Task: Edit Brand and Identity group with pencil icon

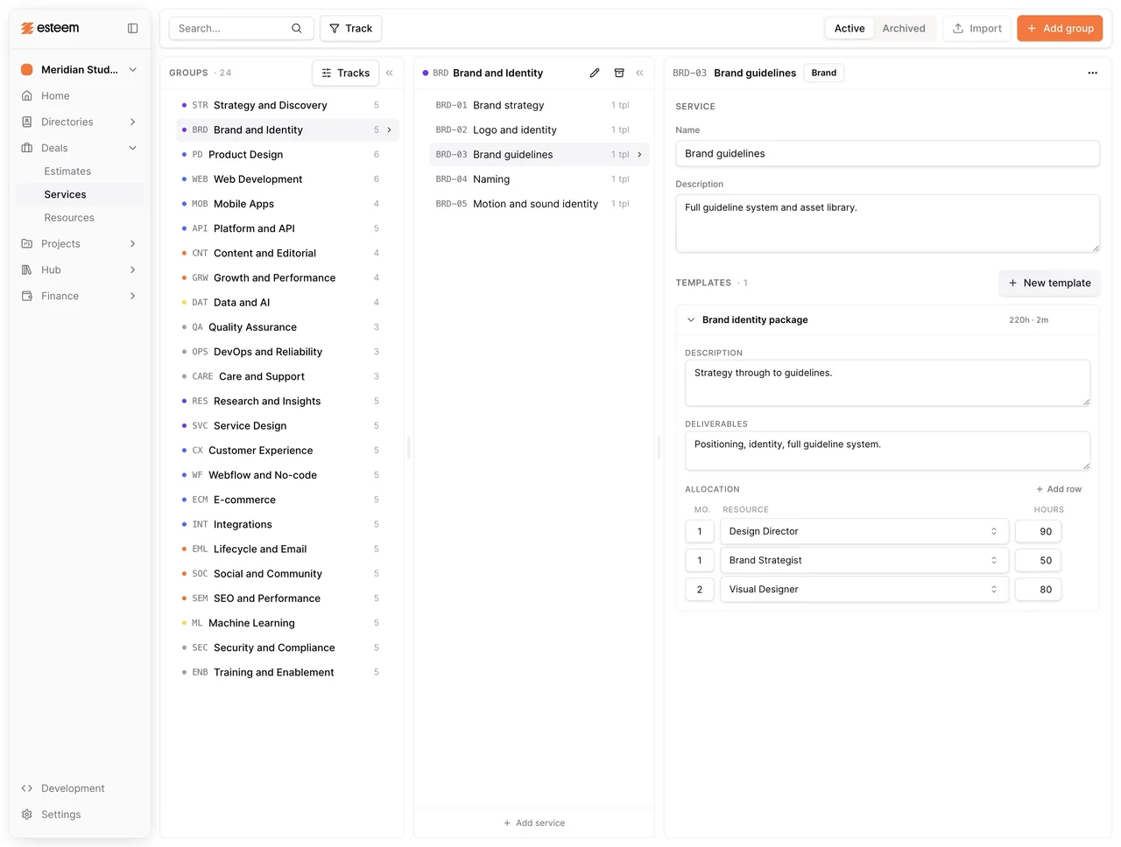Action: click(595, 73)
